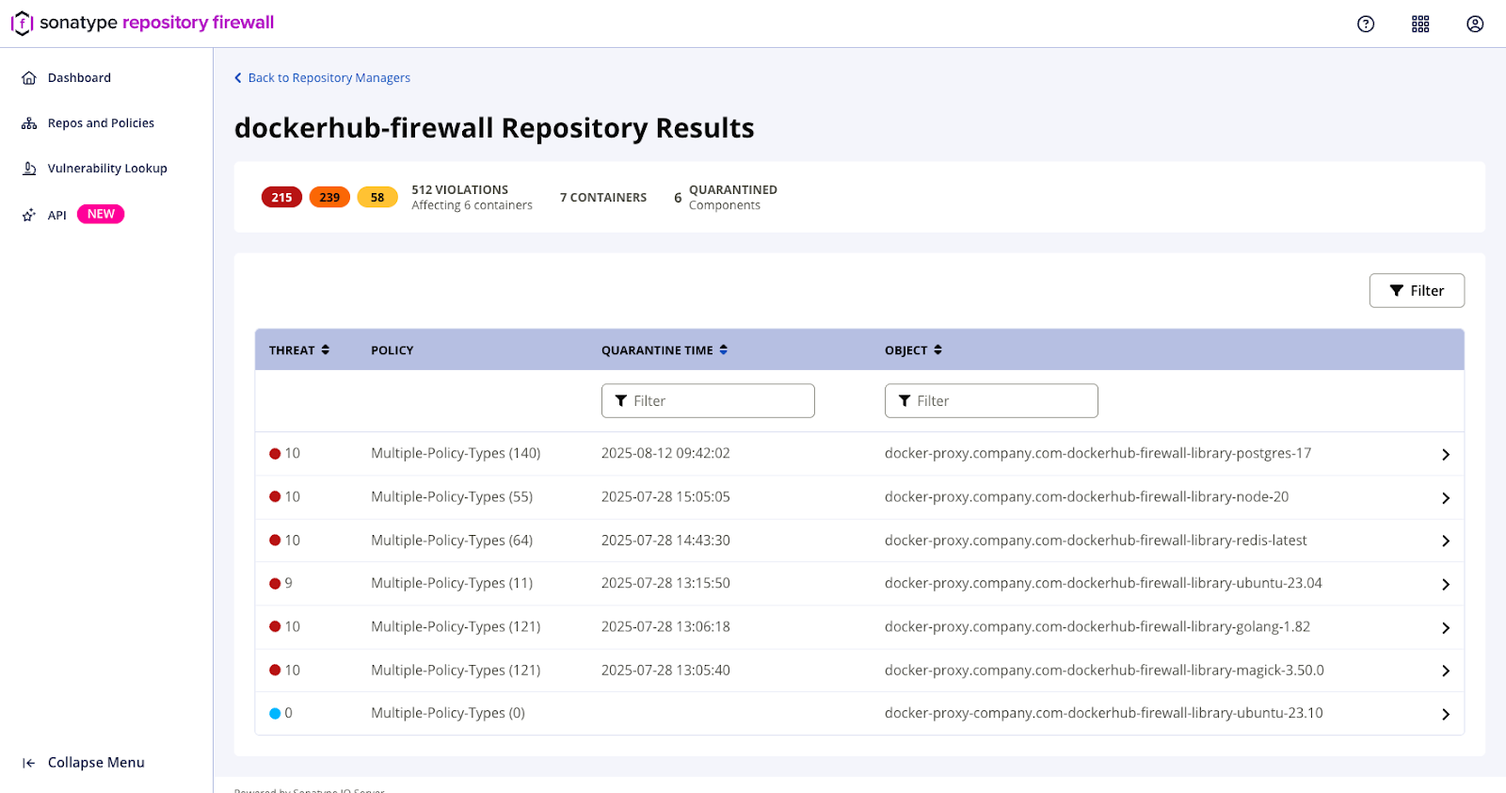Click the Quarantine Time filter field
1506x793 pixels.
(x=708, y=401)
